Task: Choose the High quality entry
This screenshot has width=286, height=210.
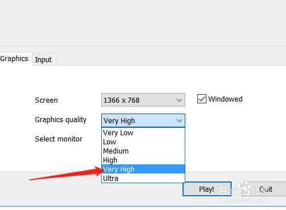Action: pyautogui.click(x=143, y=160)
